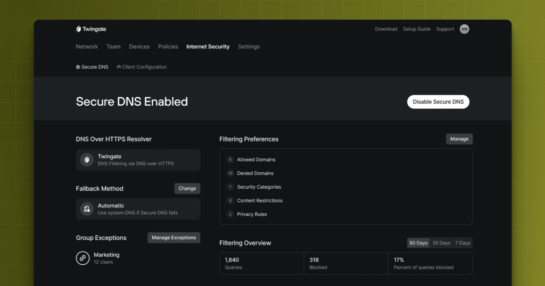The height and width of the screenshot is (286, 545).
Task: Select the Internet Security tab
Action: pyautogui.click(x=208, y=46)
